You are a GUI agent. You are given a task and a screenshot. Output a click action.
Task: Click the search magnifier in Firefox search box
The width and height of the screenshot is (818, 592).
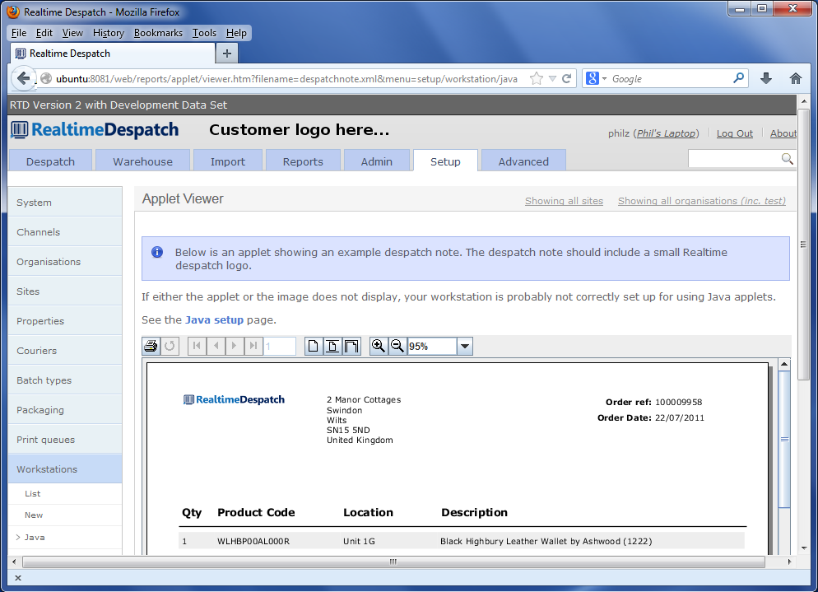click(738, 78)
